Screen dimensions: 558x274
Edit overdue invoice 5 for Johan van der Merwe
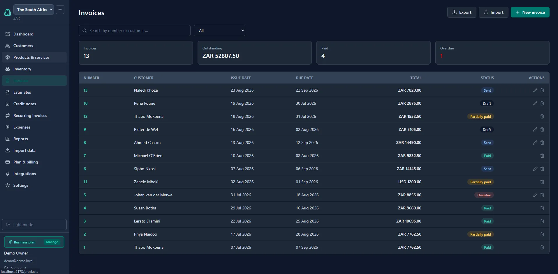[x=535, y=195]
